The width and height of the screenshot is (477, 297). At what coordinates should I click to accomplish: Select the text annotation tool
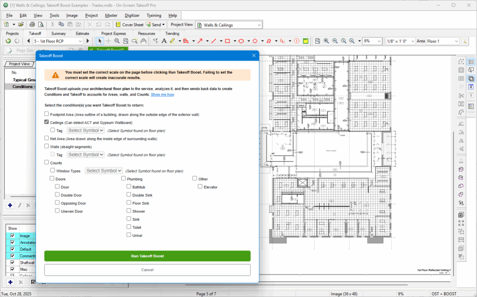click(164, 41)
